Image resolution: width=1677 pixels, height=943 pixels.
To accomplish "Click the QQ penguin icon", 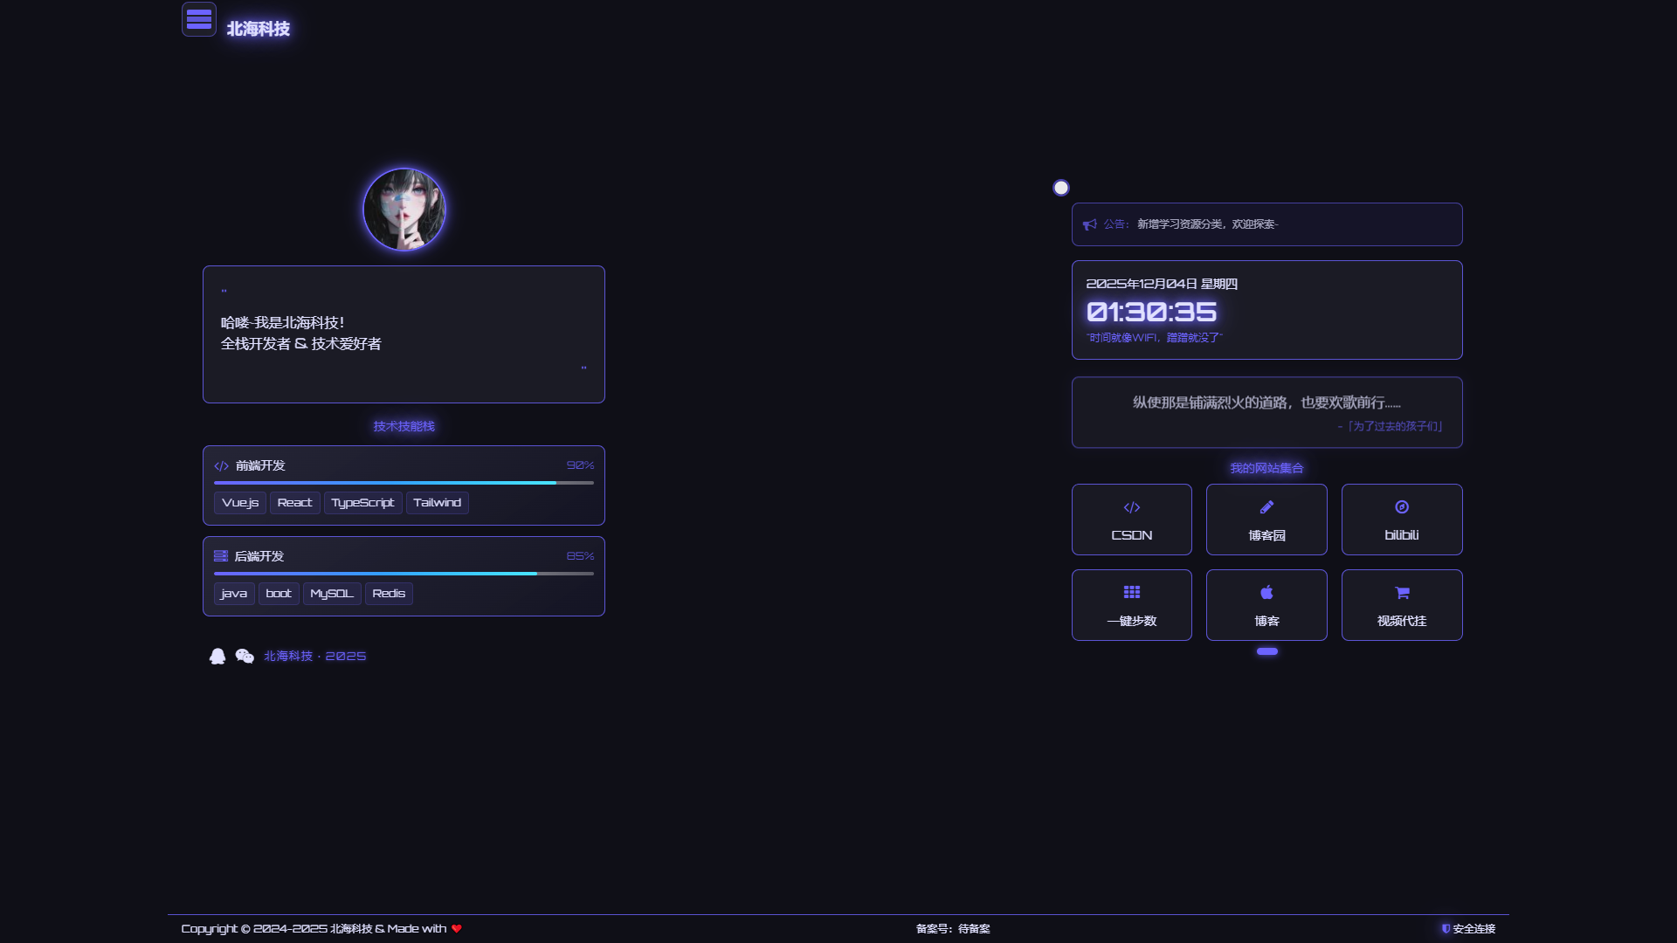I will pos(217,656).
